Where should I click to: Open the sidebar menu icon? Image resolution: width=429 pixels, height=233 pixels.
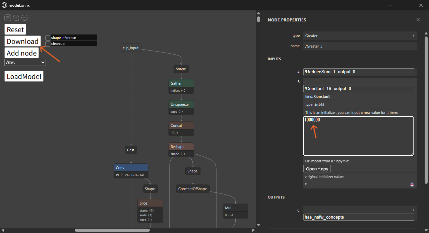8,18
